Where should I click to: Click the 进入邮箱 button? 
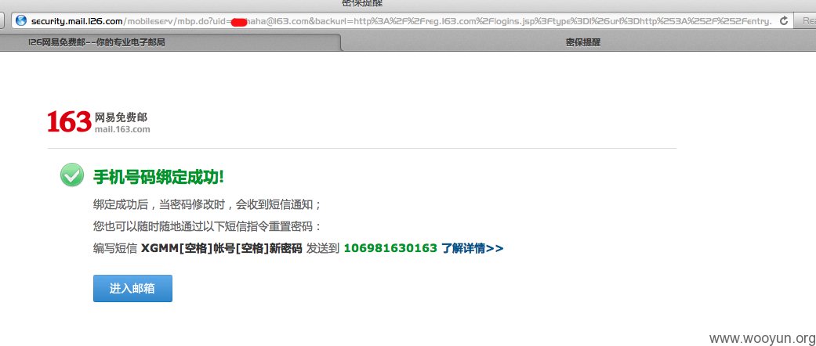coord(132,288)
